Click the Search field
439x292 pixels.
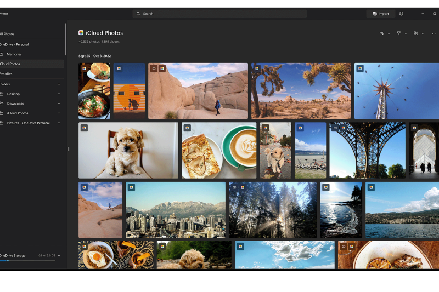point(219,13)
